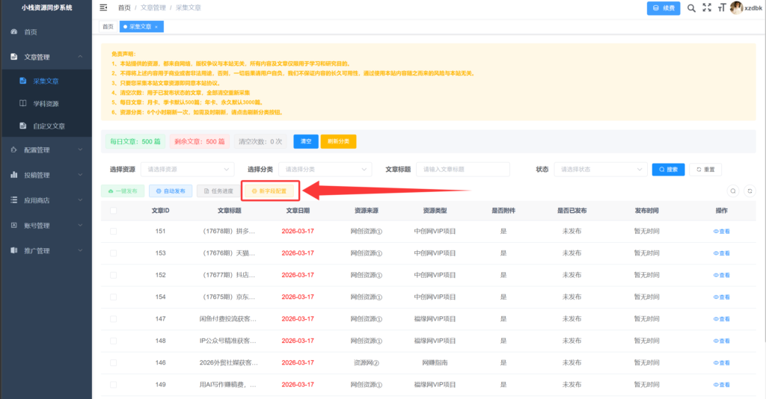Select the checkbox for article 147
The image size is (766, 399).
114,319
